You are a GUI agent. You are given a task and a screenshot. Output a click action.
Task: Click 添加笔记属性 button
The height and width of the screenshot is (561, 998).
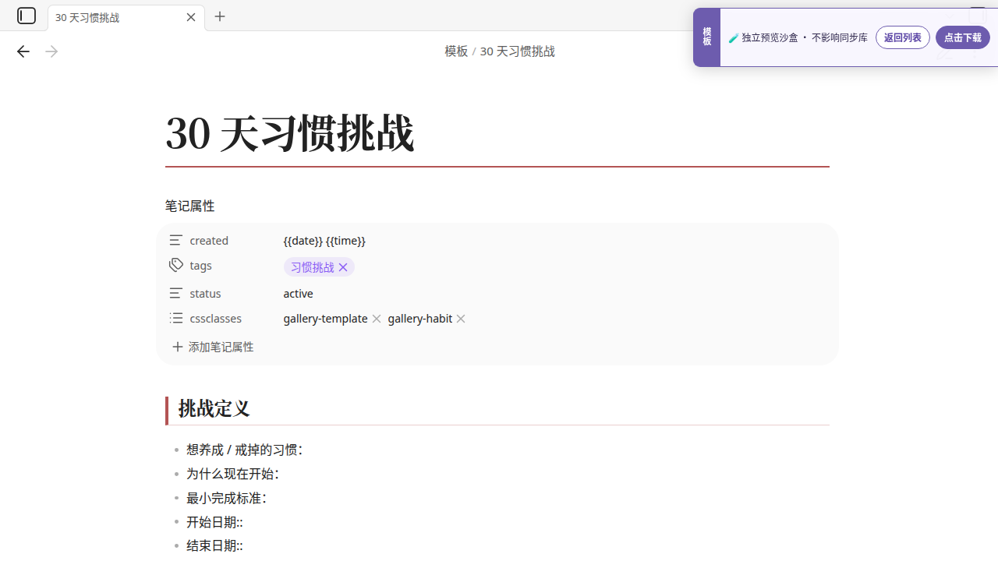tap(213, 347)
